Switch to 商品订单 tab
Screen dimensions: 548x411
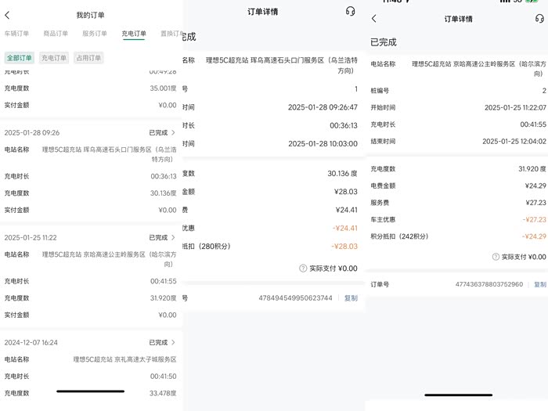click(56, 34)
